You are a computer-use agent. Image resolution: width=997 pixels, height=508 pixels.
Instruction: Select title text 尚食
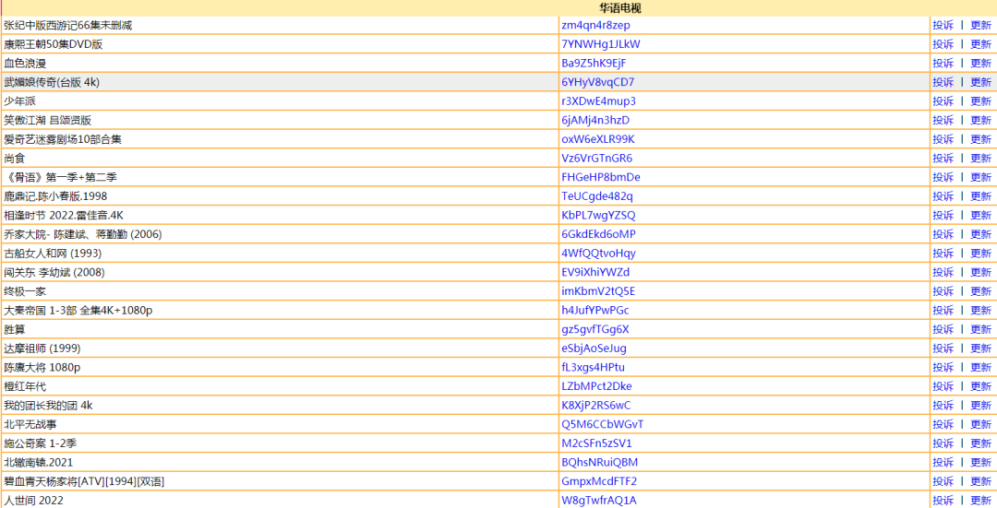click(x=14, y=159)
